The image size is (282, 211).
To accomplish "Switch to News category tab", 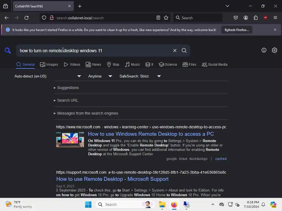I will pos(93,64).
